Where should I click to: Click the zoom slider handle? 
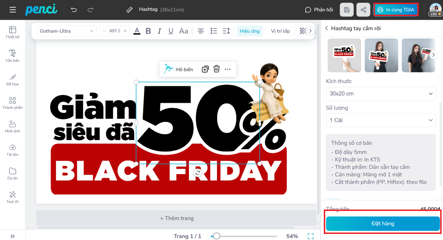[216, 236]
